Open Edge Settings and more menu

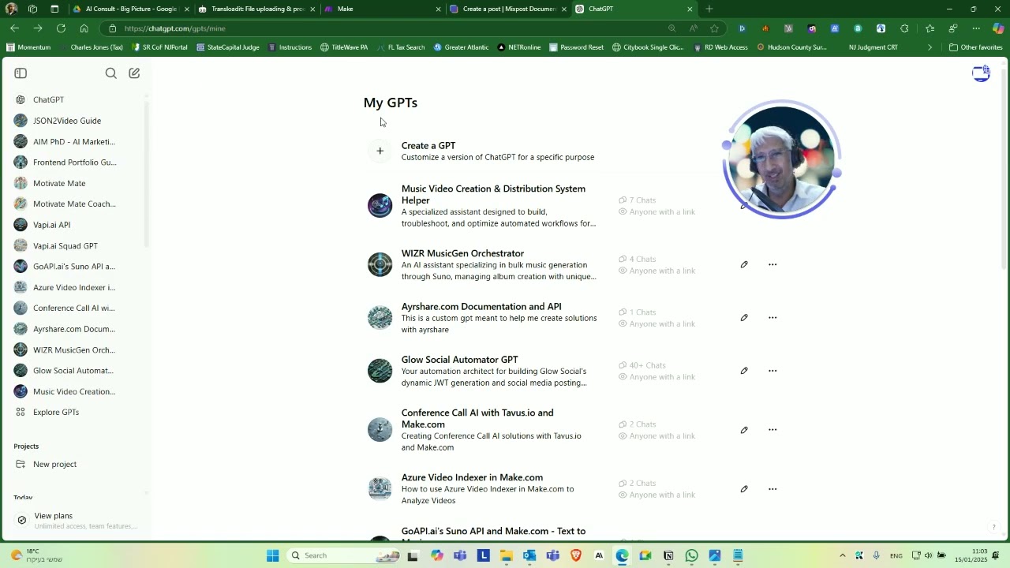click(976, 28)
